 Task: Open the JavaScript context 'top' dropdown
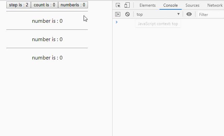158,14
